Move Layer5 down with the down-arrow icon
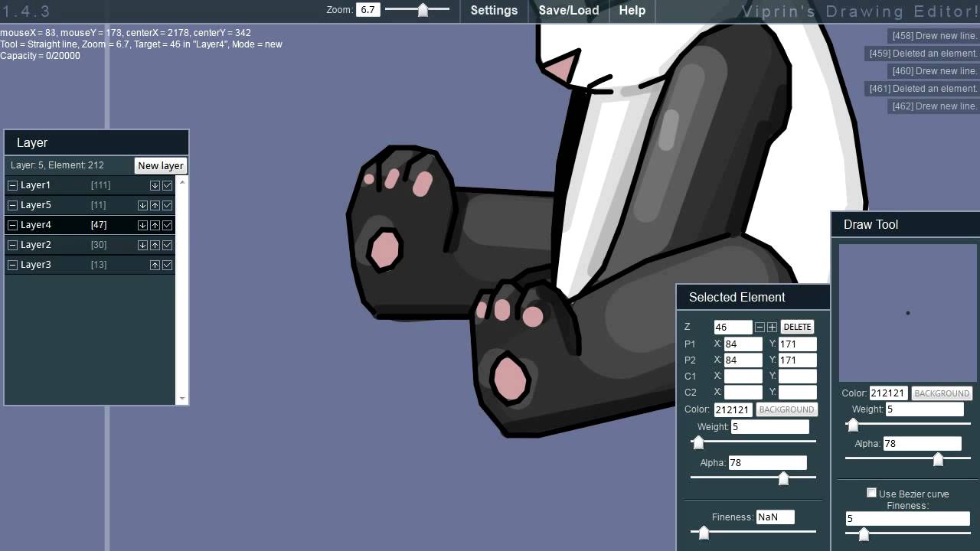 click(143, 204)
